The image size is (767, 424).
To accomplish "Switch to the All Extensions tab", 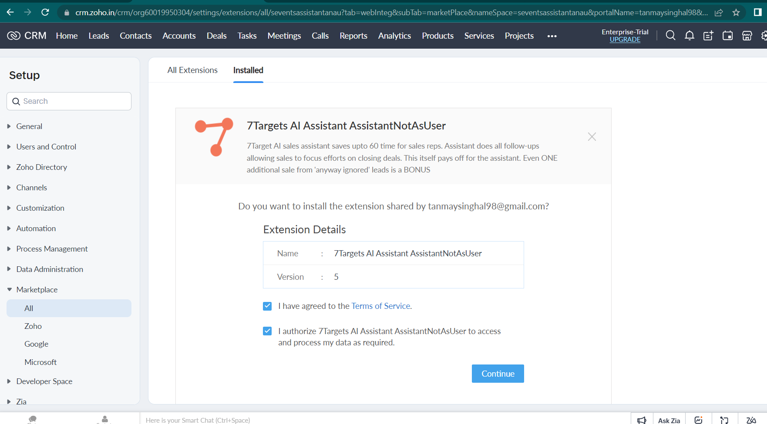I will click(x=192, y=70).
